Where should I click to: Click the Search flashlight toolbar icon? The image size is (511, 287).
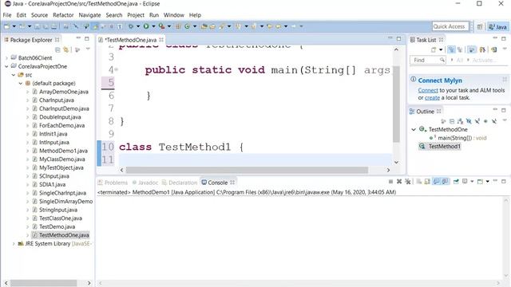[222, 26]
